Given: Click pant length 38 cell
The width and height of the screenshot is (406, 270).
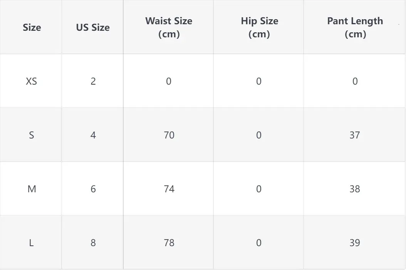Looking at the screenshot, I should pos(355,189).
